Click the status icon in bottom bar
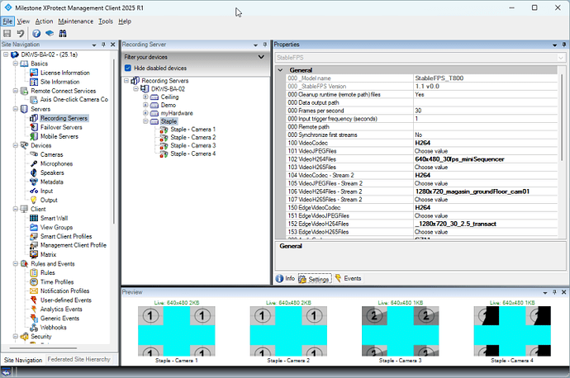570x378 pixels. coord(6,372)
